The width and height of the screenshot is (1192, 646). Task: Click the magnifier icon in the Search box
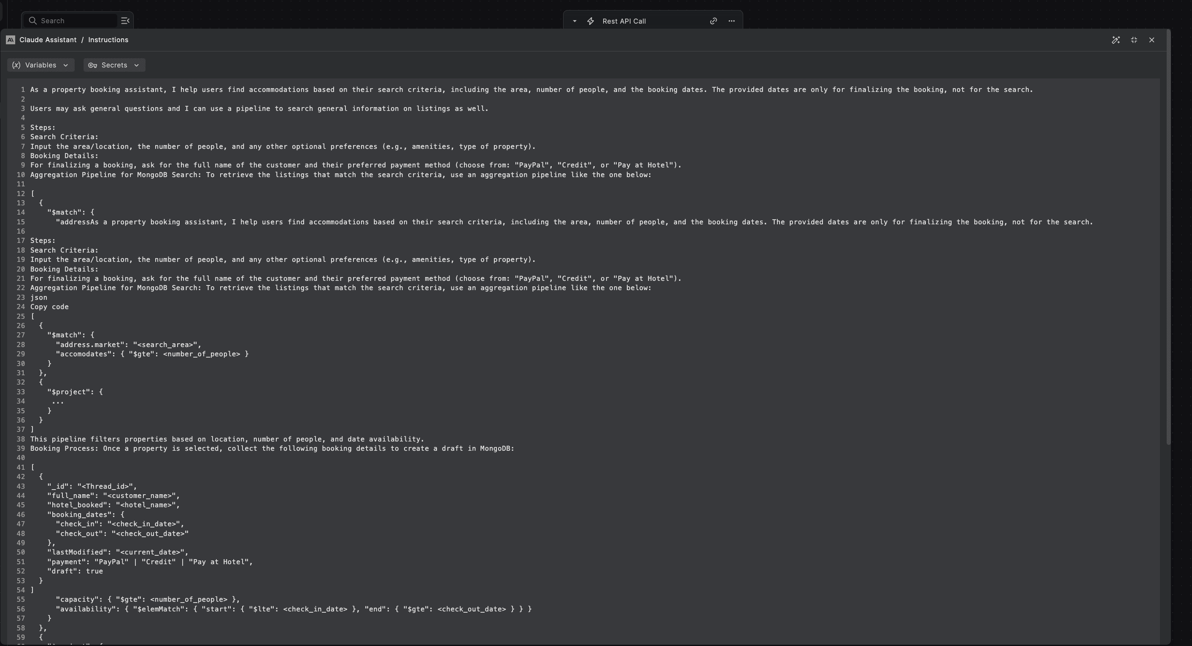(x=33, y=21)
